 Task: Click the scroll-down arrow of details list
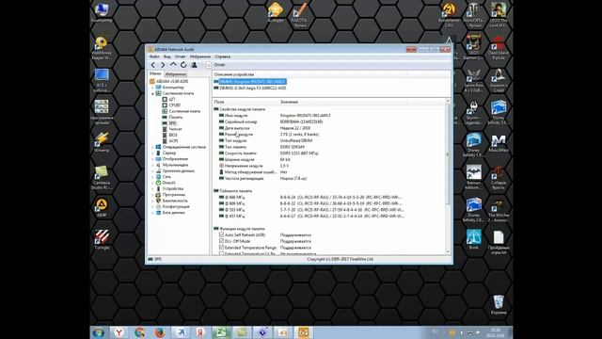tap(448, 252)
